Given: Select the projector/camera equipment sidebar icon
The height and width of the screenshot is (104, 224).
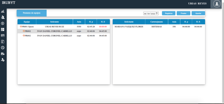Looking at the screenshot, I should (3, 54).
